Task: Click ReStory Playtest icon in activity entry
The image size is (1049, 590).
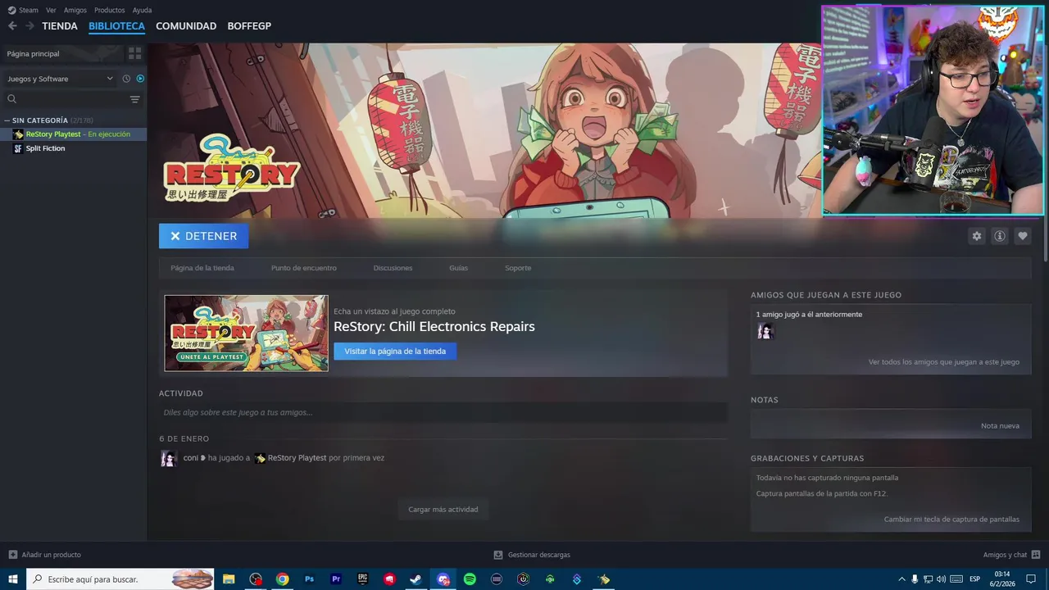Action: point(260,458)
